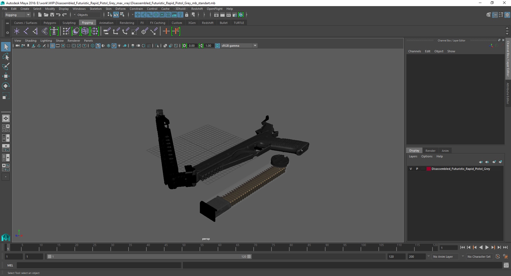The width and height of the screenshot is (511, 276).
Task: Click the time range slider bar
Action: (149, 257)
